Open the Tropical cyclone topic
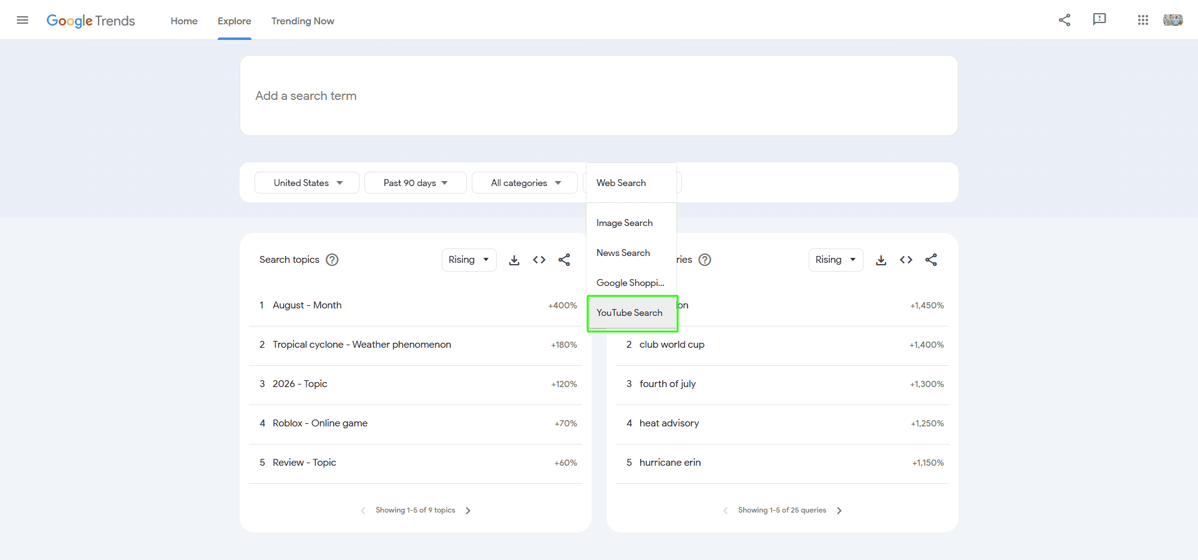This screenshot has height=560, width=1198. 362,345
